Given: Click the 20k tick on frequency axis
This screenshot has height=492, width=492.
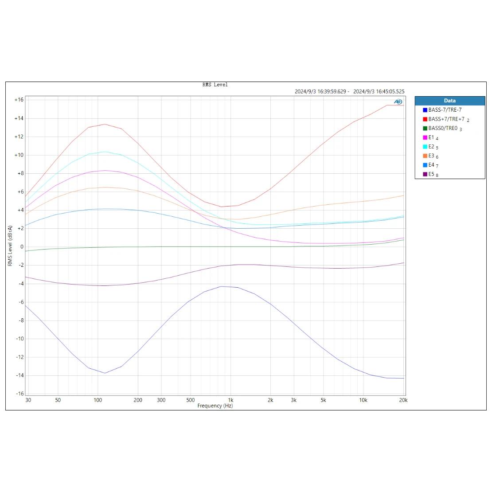Looking at the screenshot, I should [x=402, y=400].
